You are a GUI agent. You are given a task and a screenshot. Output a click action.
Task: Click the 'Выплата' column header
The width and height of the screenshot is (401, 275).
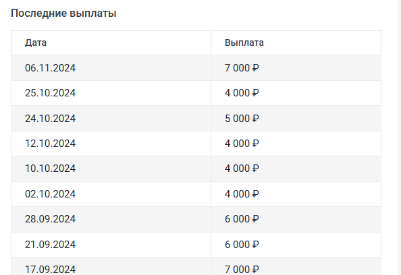(x=244, y=42)
